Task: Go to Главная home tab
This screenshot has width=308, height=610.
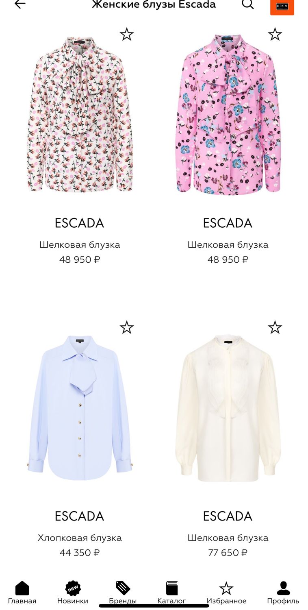Action: [x=22, y=593]
